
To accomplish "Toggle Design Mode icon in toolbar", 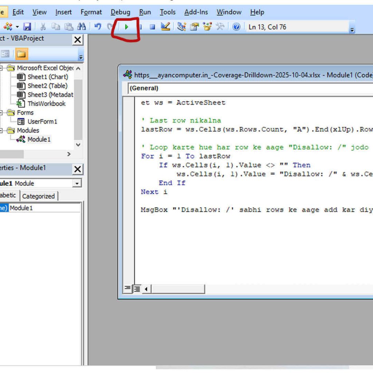I will [x=165, y=27].
